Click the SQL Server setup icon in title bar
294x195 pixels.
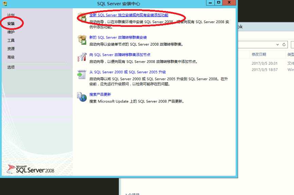pyautogui.click(x=5, y=3)
